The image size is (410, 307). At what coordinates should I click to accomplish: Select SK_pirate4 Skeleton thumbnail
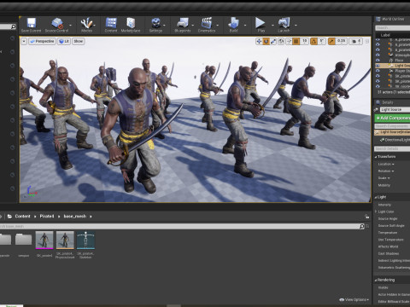tap(85, 240)
